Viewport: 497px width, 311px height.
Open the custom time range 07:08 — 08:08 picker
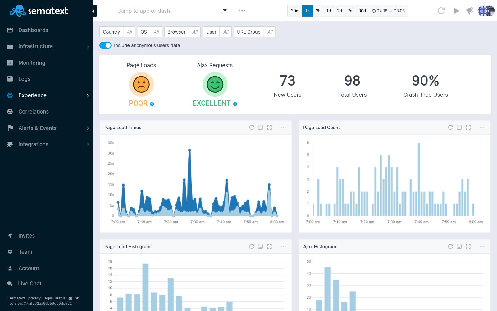(388, 11)
